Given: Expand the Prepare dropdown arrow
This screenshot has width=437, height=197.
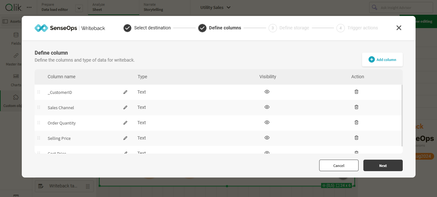Looking at the screenshot, I should [79, 8].
